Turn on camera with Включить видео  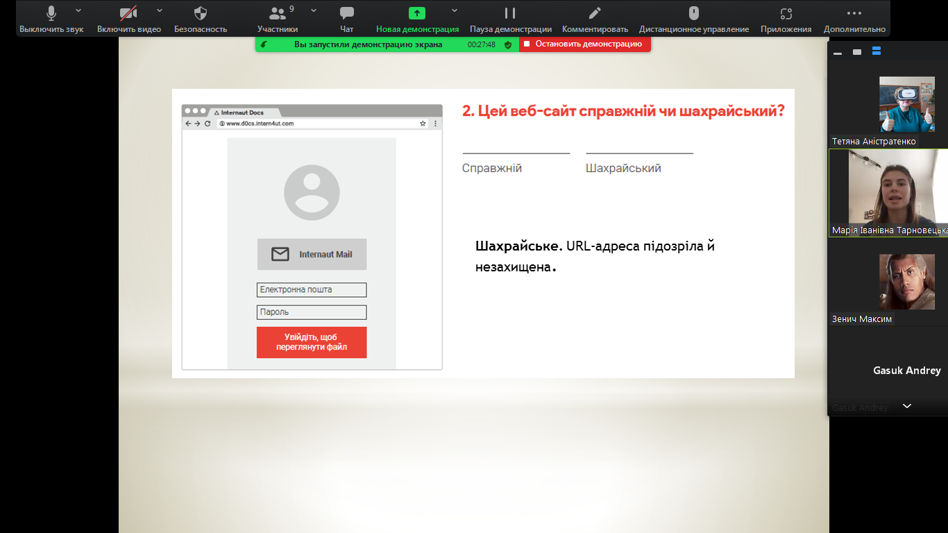pos(128,19)
